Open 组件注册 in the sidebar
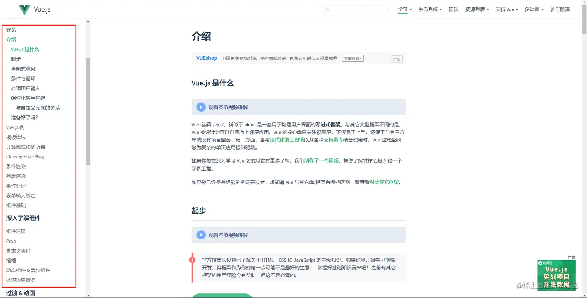Viewport: 587px width, 298px height. tap(16, 231)
